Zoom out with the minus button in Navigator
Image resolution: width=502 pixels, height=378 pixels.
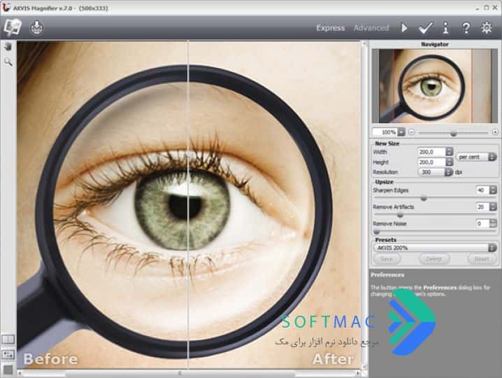411,132
